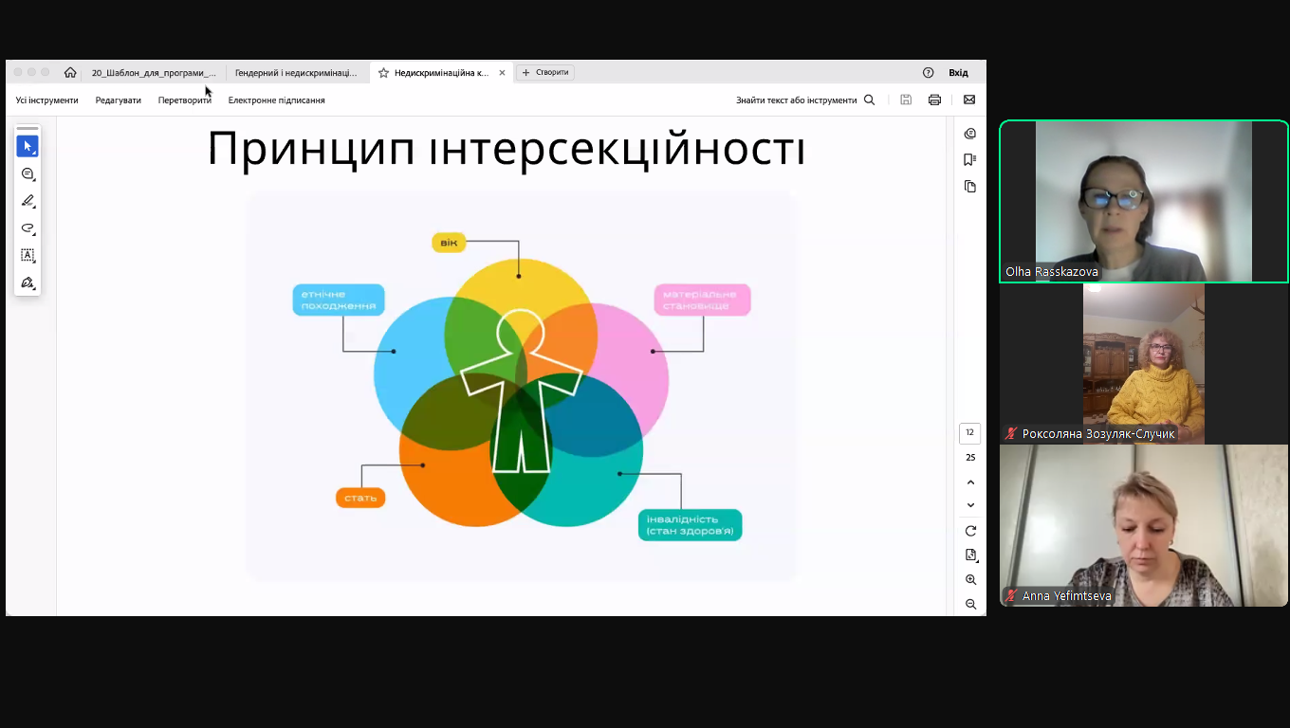
Task: Open the bookmarks panel
Action: click(969, 159)
